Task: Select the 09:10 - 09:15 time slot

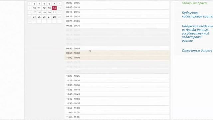Action: (117, 12)
